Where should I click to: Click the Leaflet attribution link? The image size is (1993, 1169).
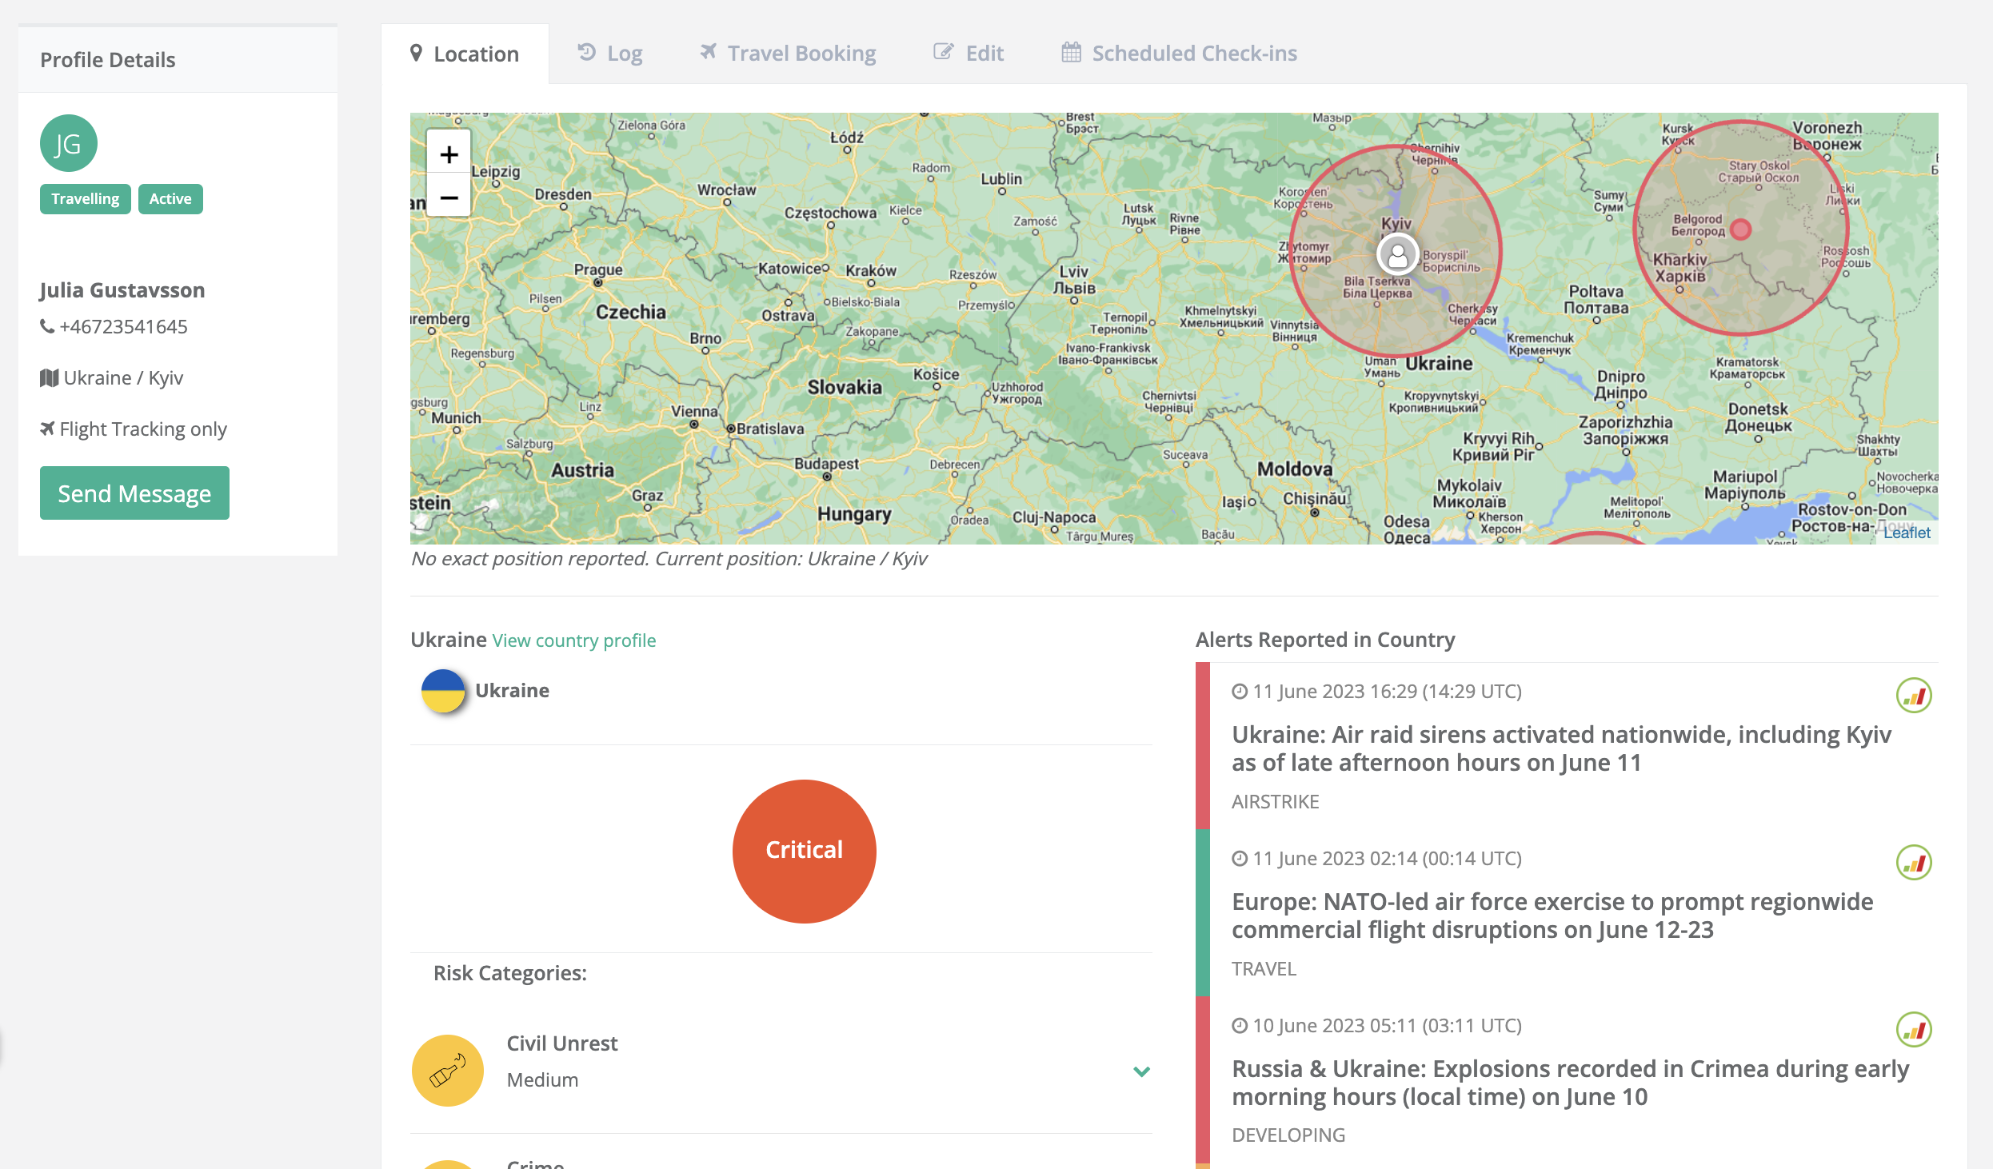(1907, 533)
